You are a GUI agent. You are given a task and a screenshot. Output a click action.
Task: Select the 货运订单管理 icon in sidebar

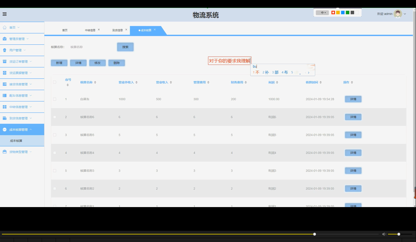[x=4, y=61]
